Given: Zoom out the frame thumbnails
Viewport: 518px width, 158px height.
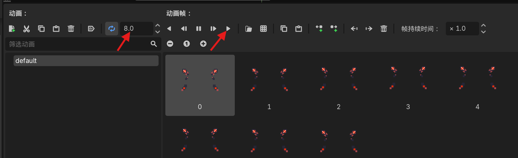Looking at the screenshot, I should point(170,44).
